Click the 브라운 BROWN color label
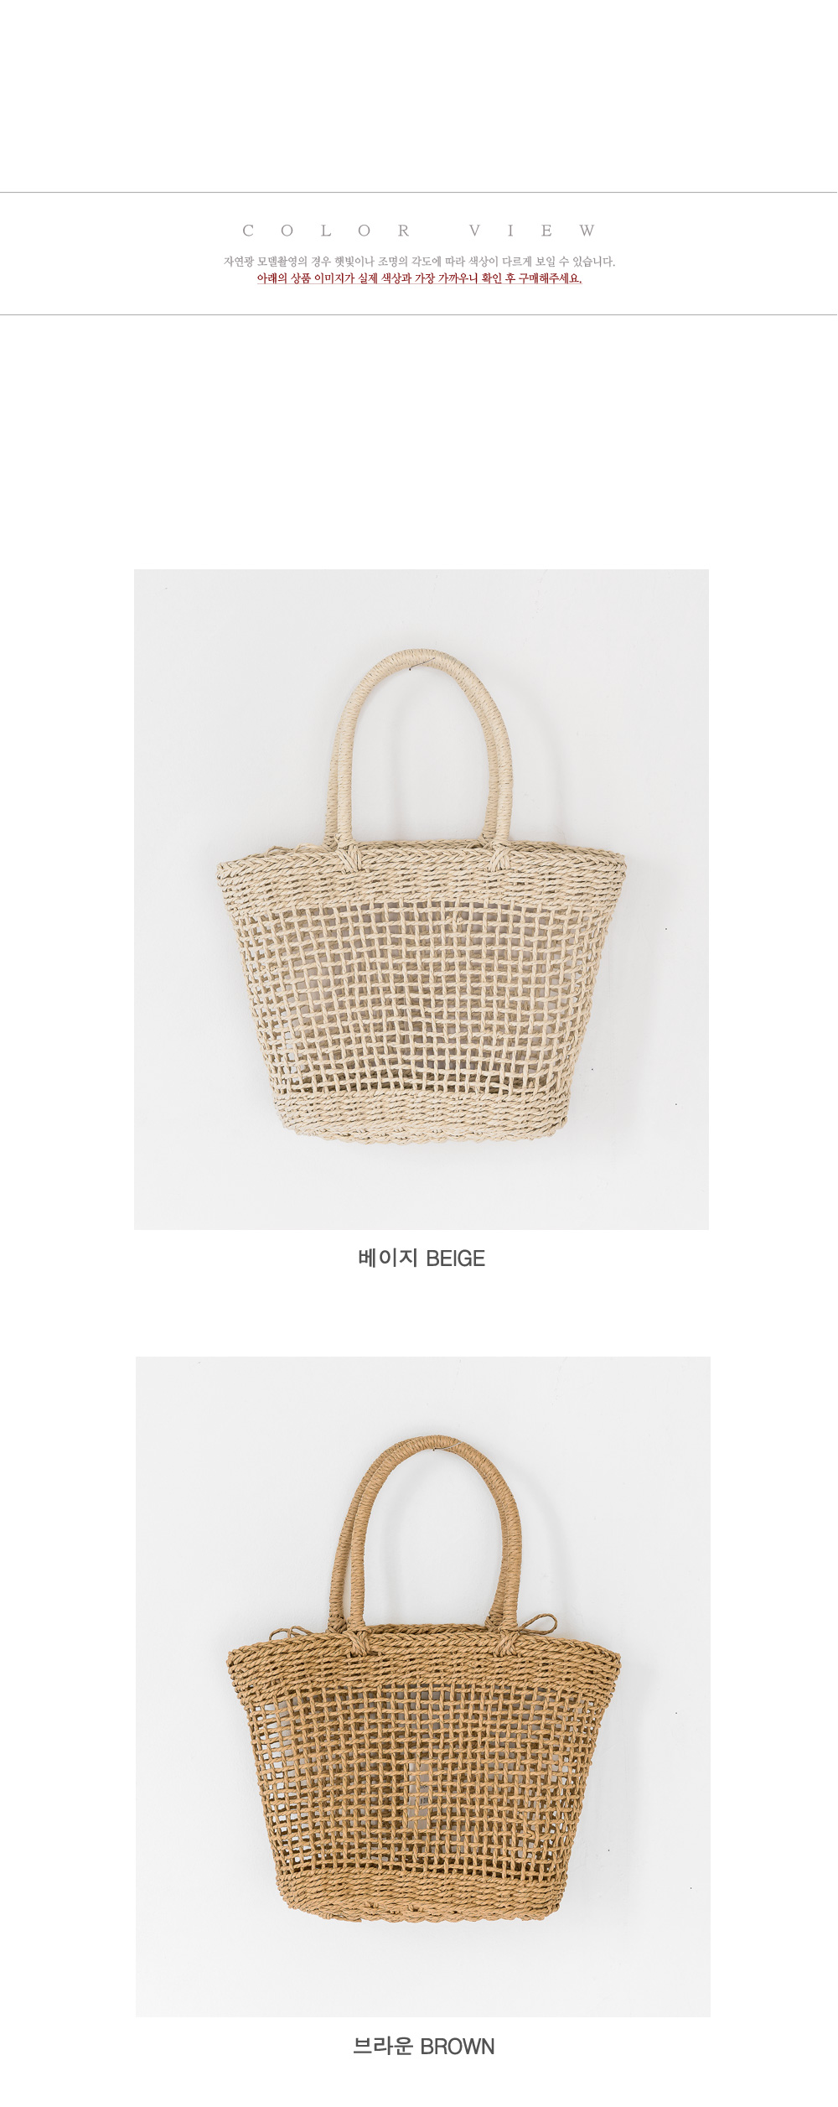838x2107 pixels. point(424,2046)
